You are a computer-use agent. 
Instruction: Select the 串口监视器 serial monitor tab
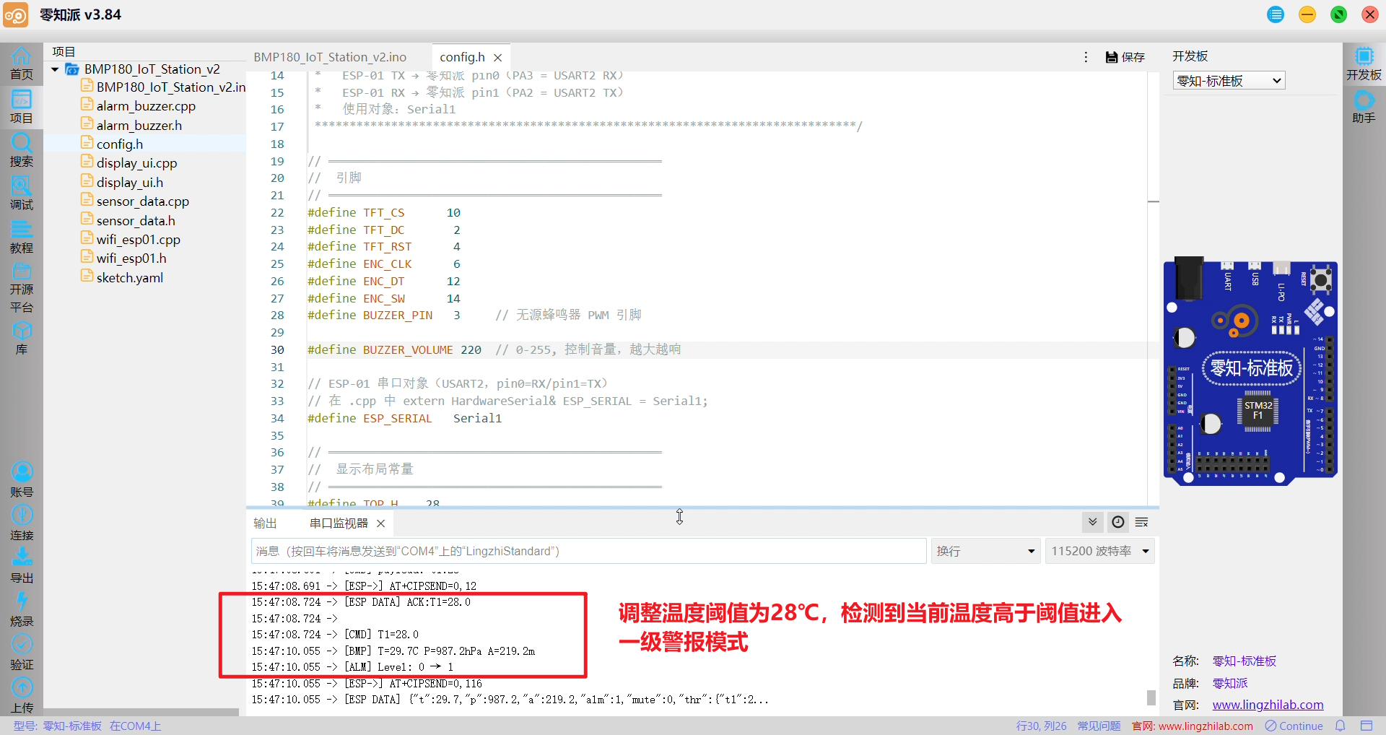(x=339, y=523)
